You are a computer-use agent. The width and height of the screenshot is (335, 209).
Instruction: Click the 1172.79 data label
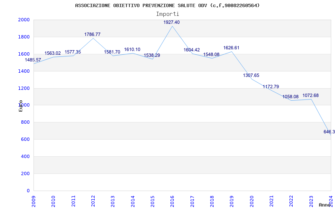tap(271, 87)
